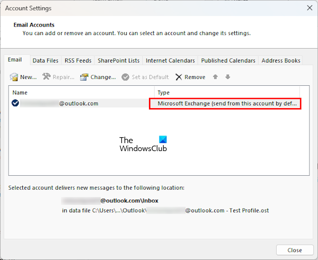The height and width of the screenshot is (260, 318).
Task: Click the Test Profile.ost data file path
Action: click(x=165, y=210)
